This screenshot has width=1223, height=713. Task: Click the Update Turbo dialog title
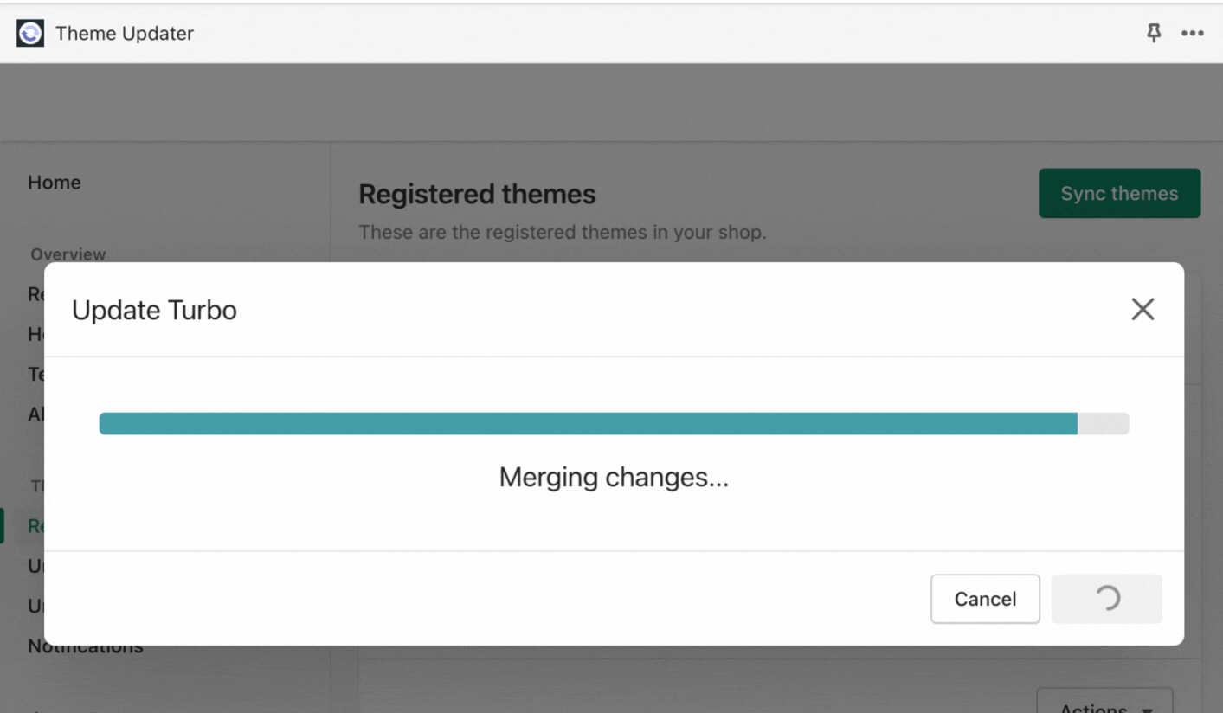[154, 311]
